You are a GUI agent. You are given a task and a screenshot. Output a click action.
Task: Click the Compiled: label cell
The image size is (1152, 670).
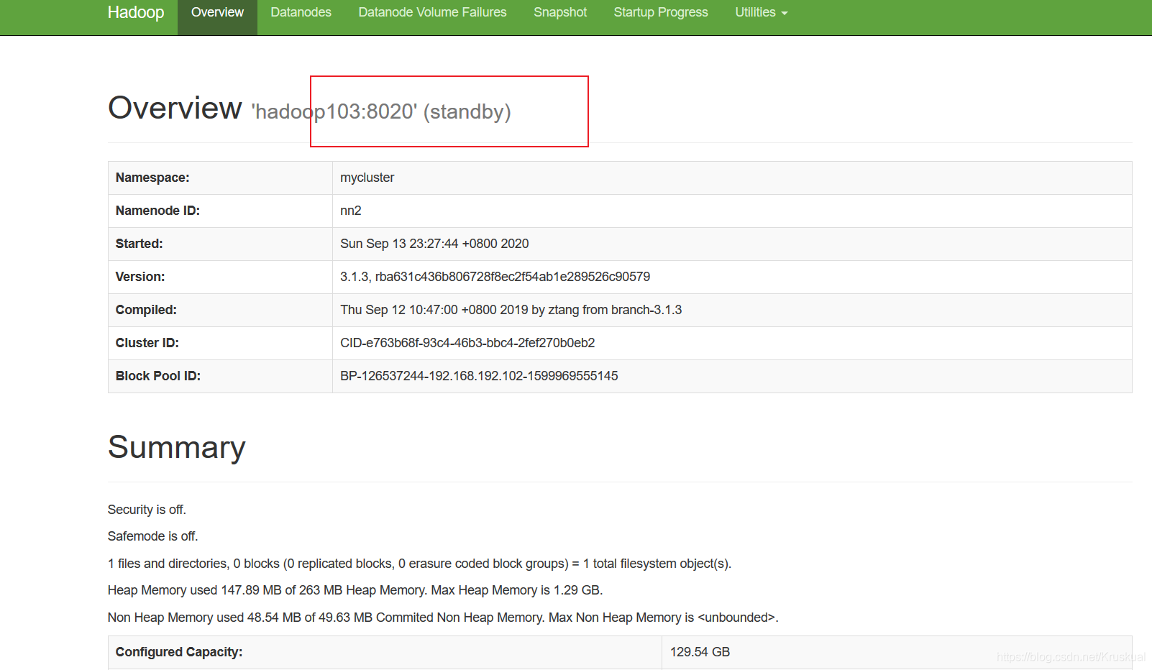tap(220, 310)
